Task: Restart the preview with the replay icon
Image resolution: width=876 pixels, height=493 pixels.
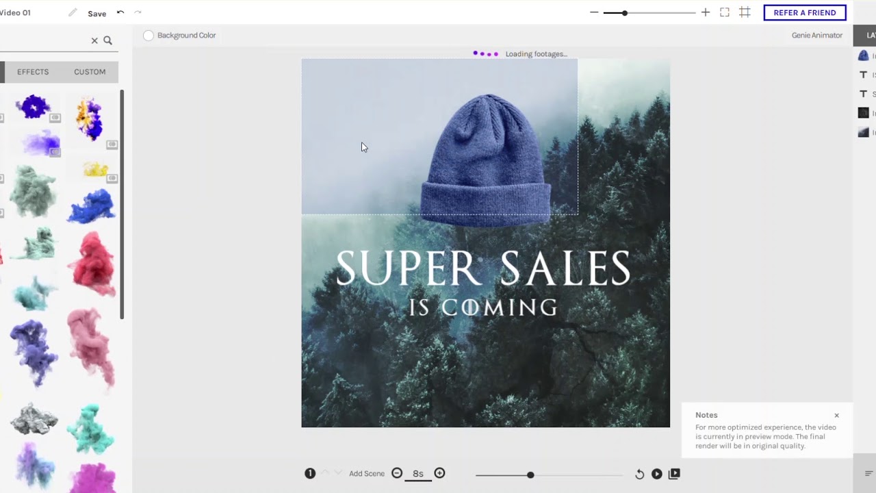Action: pyautogui.click(x=639, y=474)
